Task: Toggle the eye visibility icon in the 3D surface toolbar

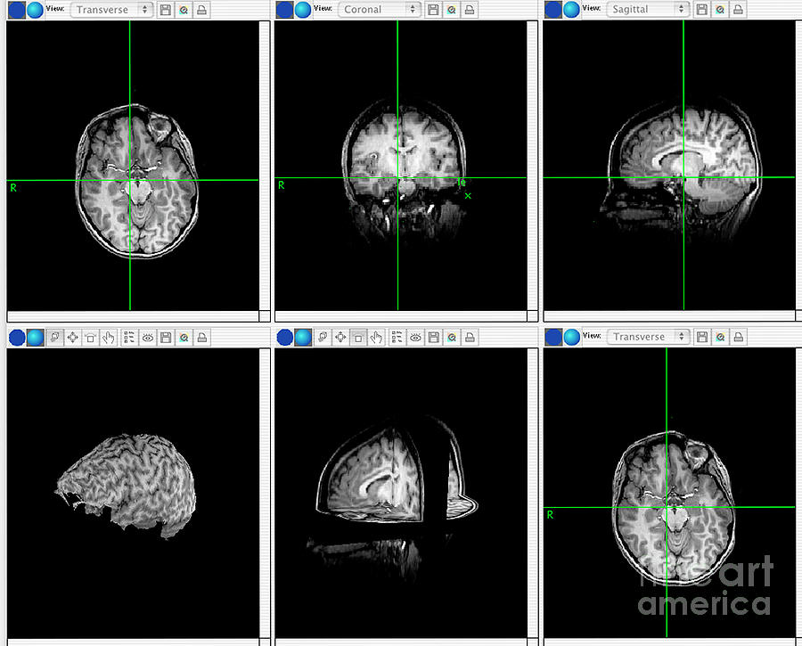Action: tap(145, 337)
